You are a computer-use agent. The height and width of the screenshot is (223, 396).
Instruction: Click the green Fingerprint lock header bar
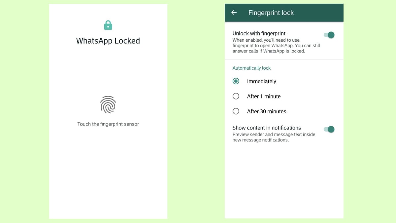(284, 13)
